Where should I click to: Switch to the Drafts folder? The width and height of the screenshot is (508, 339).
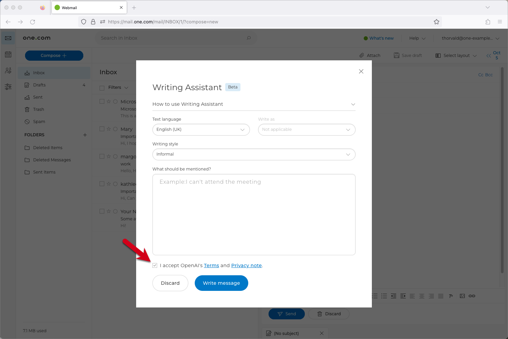pos(39,85)
